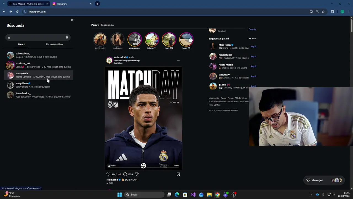Open comments on the realmadrid post
Screen dimensions: 353x199
125,174
